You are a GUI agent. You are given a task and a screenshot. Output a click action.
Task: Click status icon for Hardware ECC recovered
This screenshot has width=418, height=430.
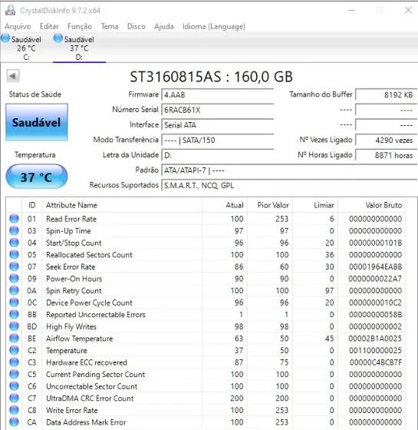tap(14, 362)
